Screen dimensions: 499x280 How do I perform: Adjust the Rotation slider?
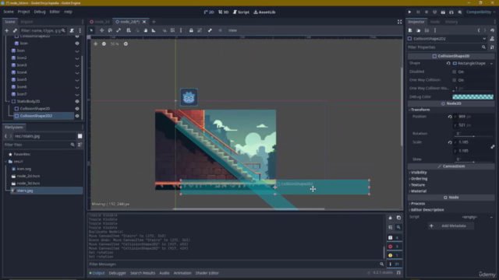point(473,136)
